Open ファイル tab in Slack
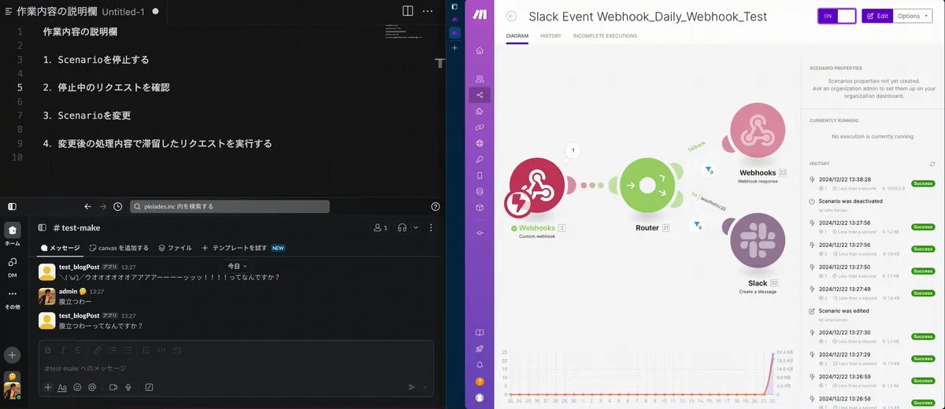Screen dimensions: 945x409 pos(175,247)
